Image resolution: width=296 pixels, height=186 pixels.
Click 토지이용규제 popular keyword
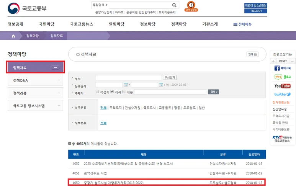167,12
